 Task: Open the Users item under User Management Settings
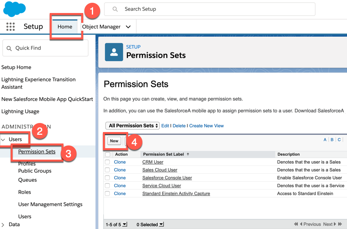coord(25,216)
